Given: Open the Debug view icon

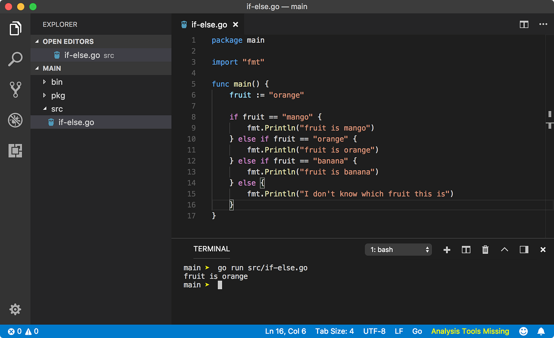Looking at the screenshot, I should [15, 120].
